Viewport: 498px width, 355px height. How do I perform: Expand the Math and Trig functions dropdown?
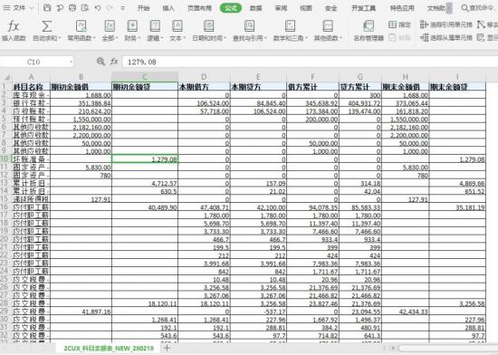tap(291, 38)
